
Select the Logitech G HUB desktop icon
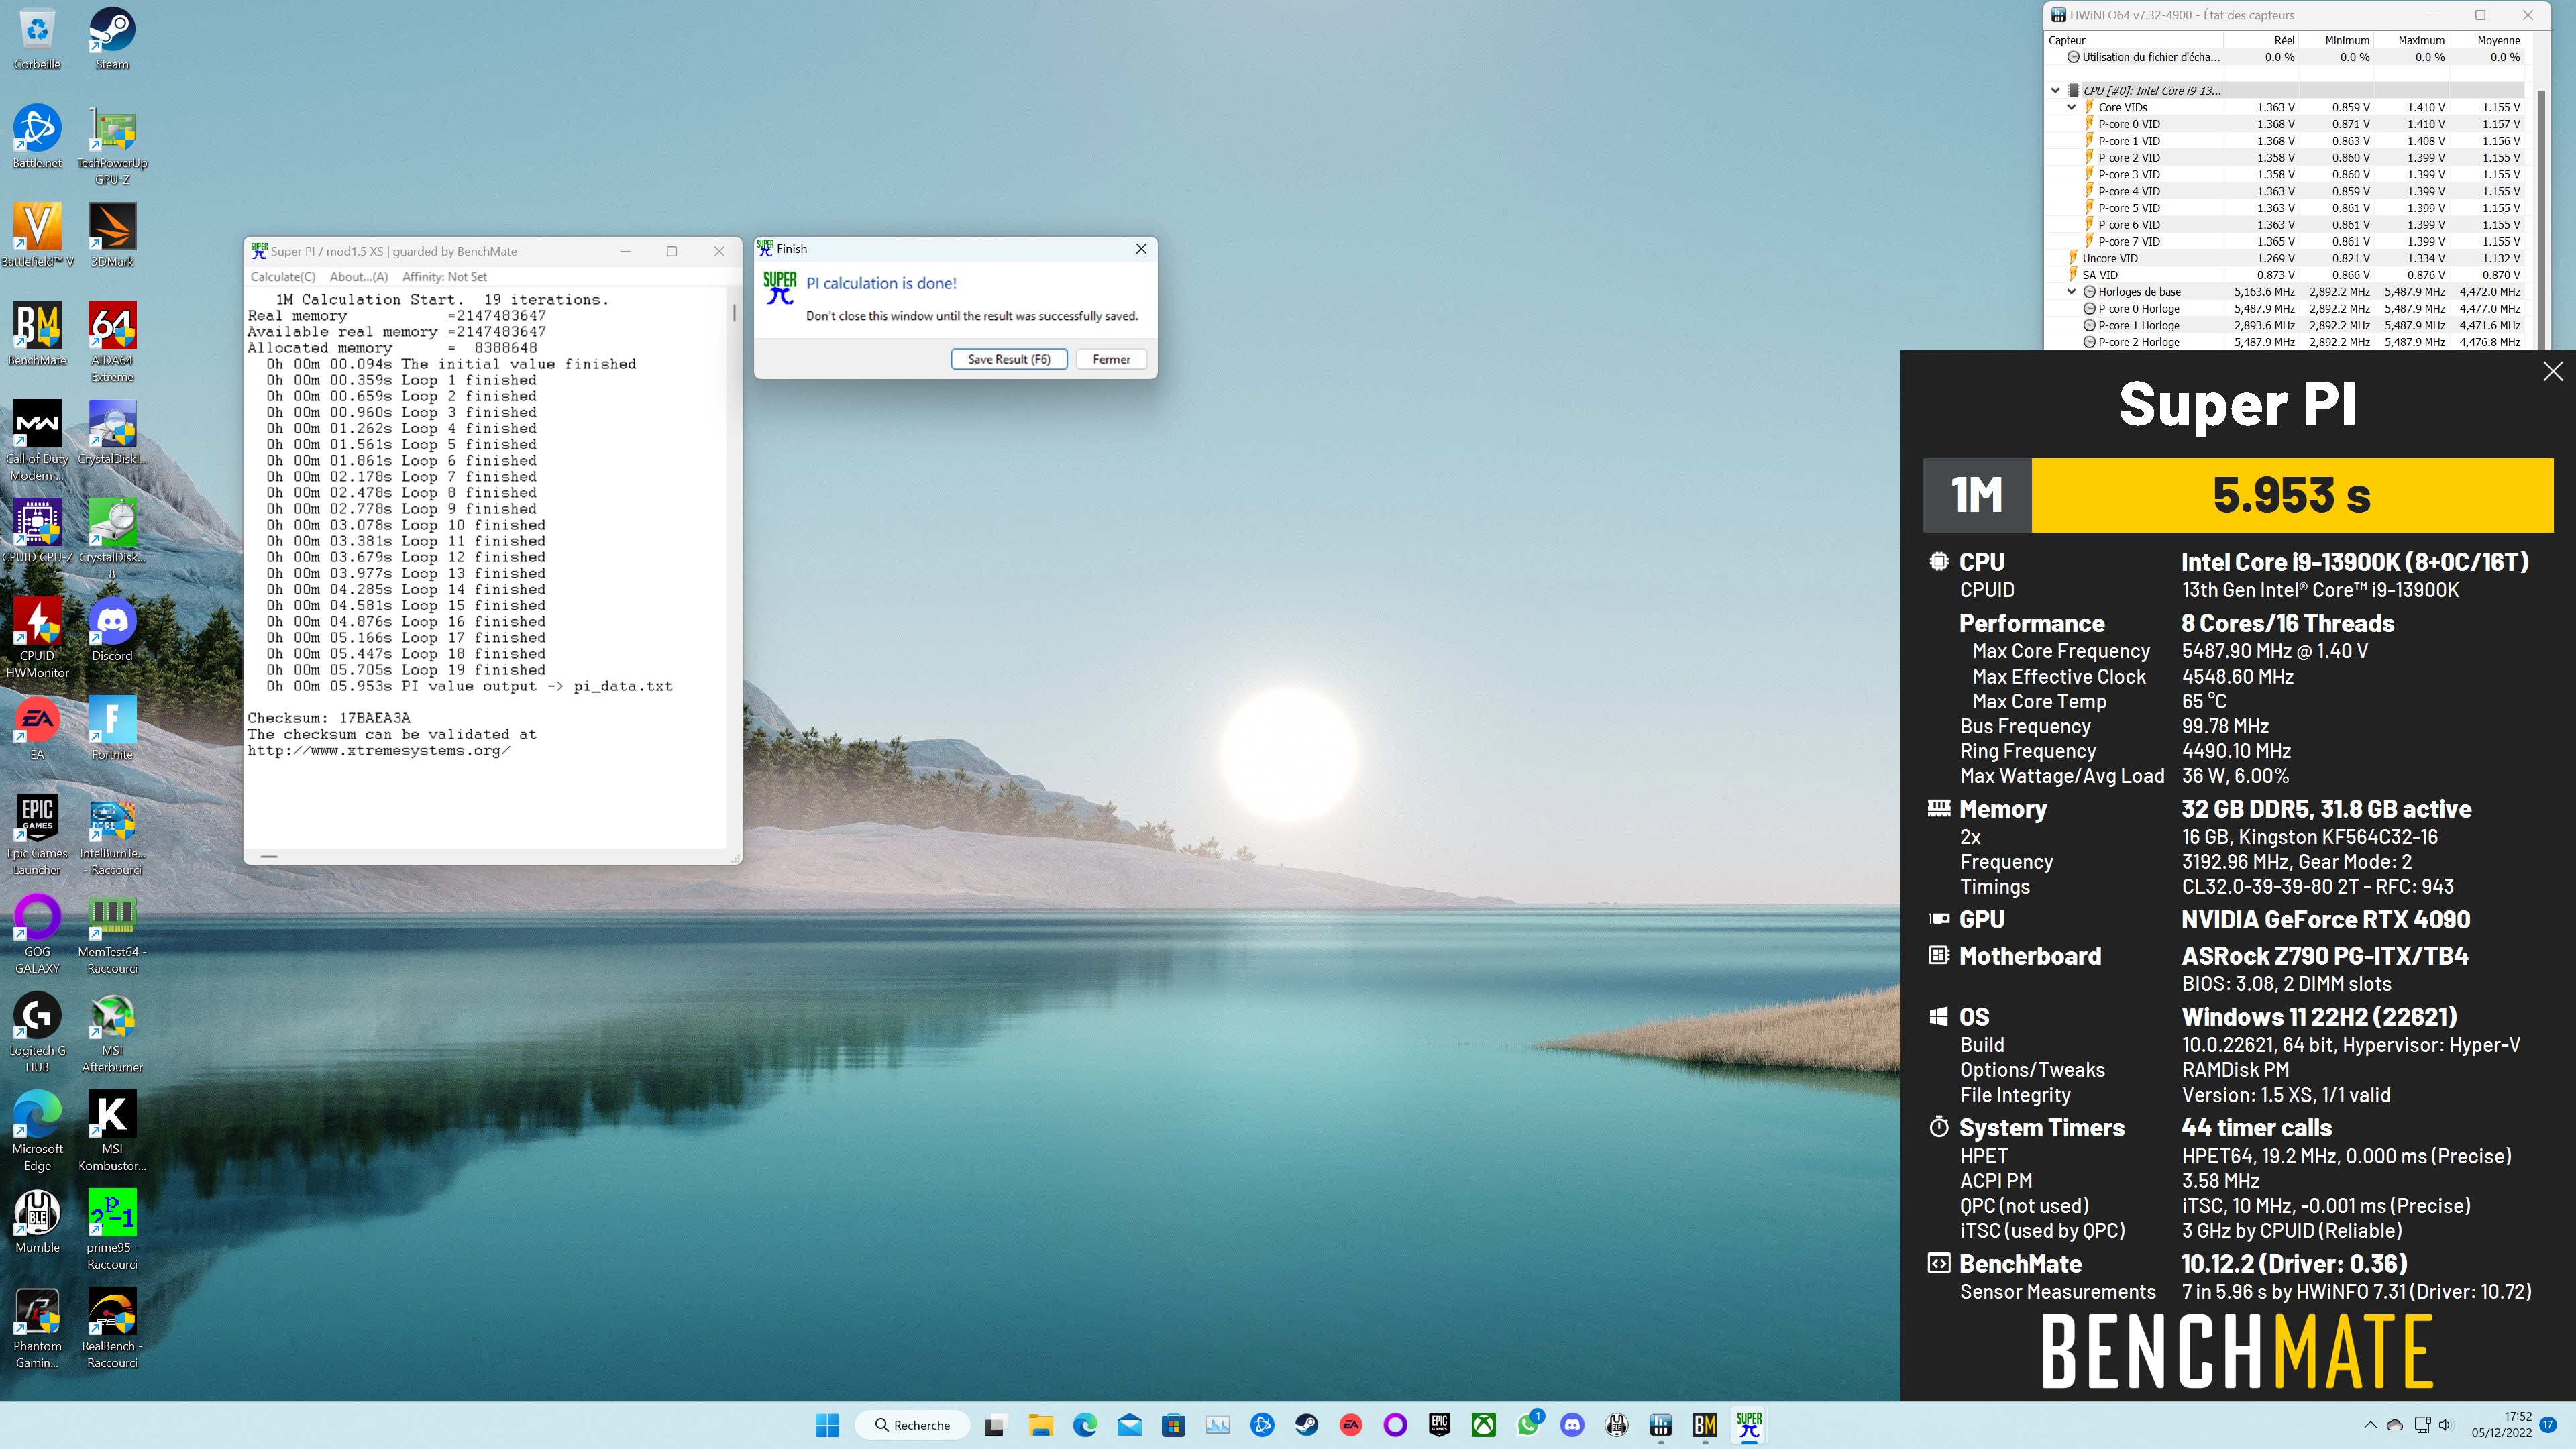tap(37, 1032)
